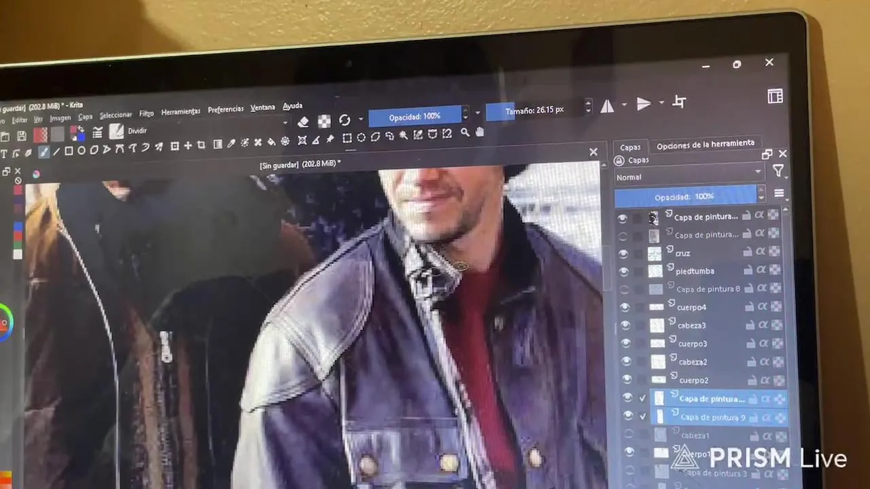Select the elliptical selection tool

pos(361,137)
